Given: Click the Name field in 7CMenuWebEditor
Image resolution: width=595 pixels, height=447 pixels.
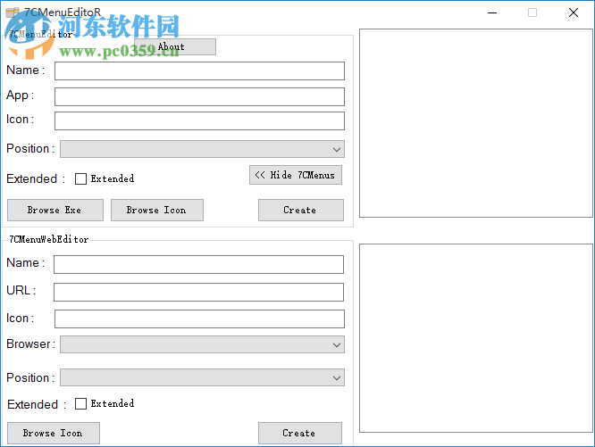Looking at the screenshot, I should (x=199, y=264).
